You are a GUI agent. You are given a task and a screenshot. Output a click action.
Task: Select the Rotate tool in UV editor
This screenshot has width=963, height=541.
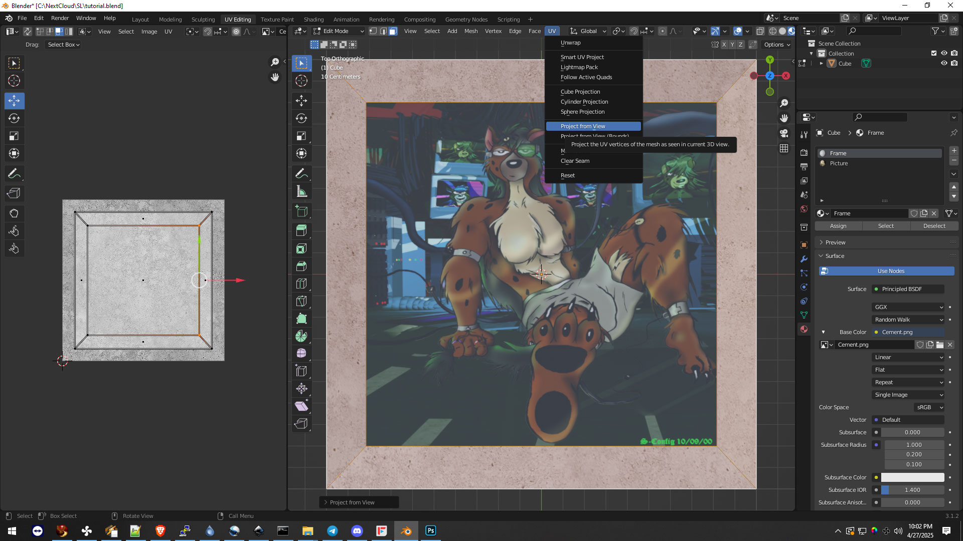click(14, 118)
